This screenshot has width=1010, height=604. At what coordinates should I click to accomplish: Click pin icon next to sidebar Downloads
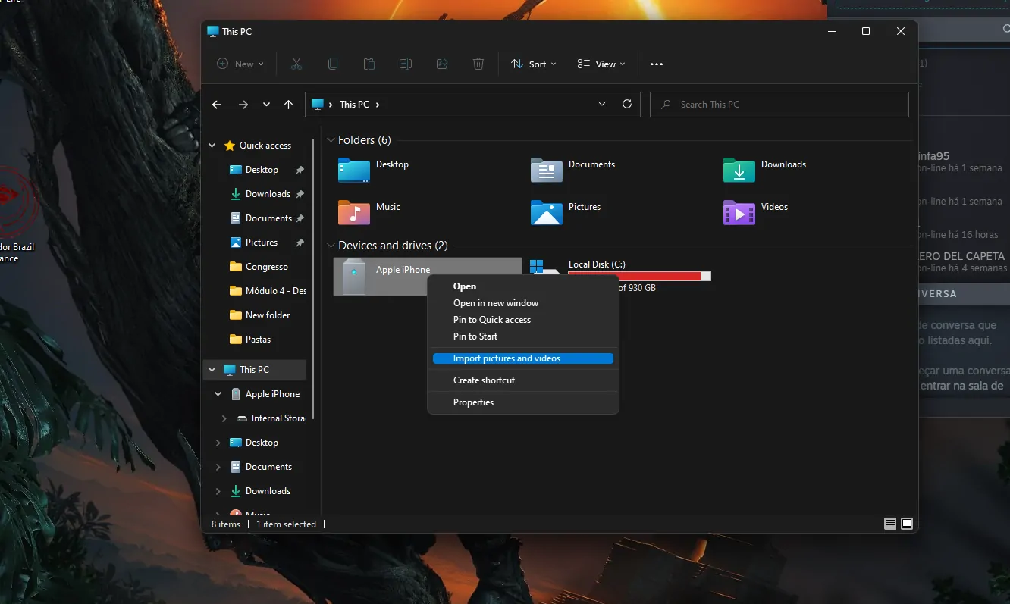[x=300, y=194]
